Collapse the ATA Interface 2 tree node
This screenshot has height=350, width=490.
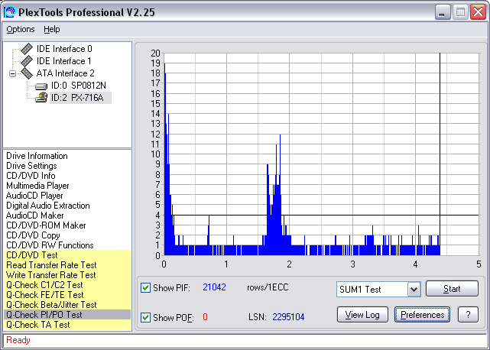pos(12,74)
